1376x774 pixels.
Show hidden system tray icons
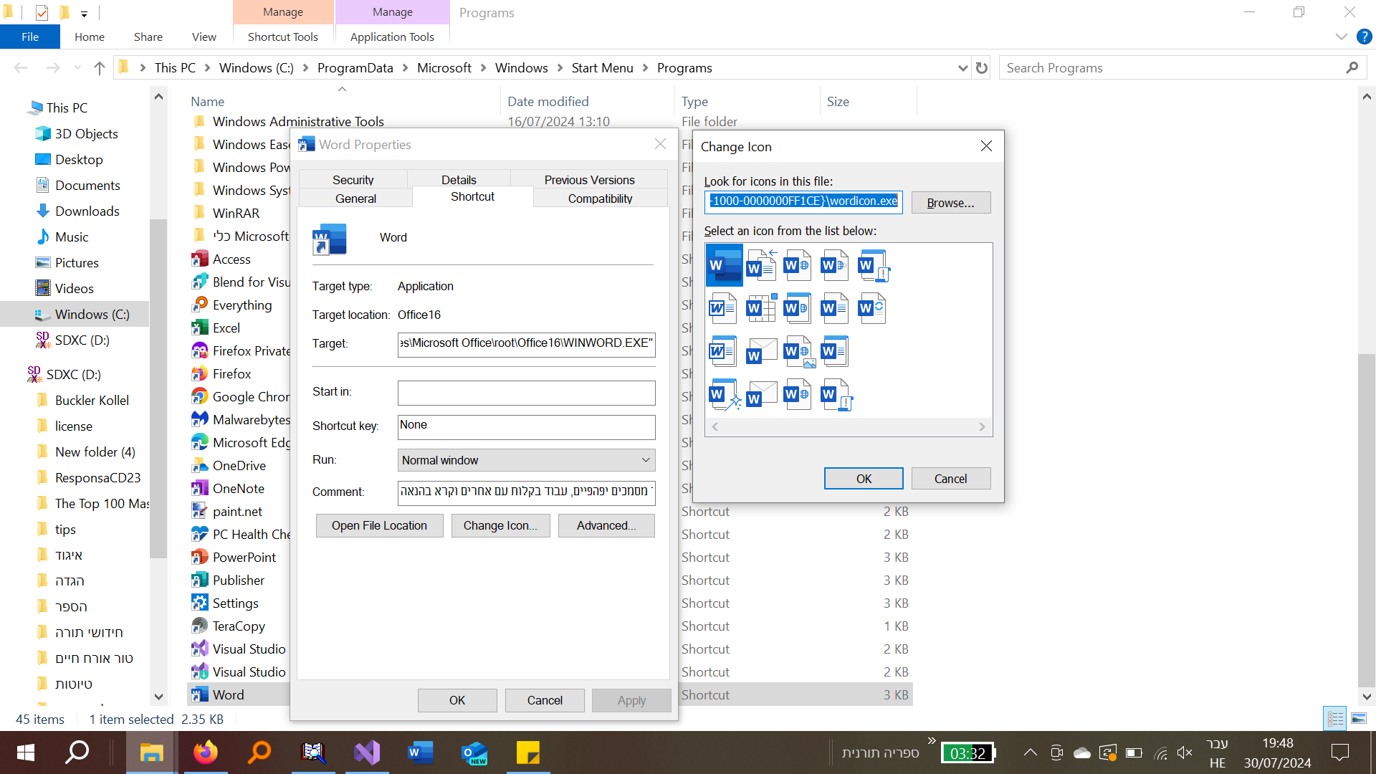[1030, 752]
